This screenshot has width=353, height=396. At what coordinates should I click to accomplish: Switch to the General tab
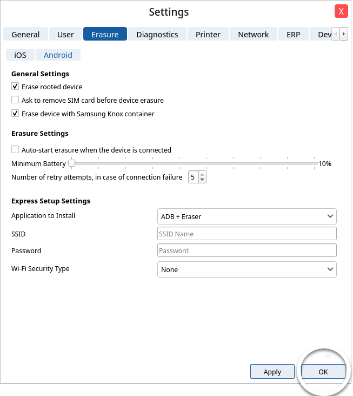[25, 34]
